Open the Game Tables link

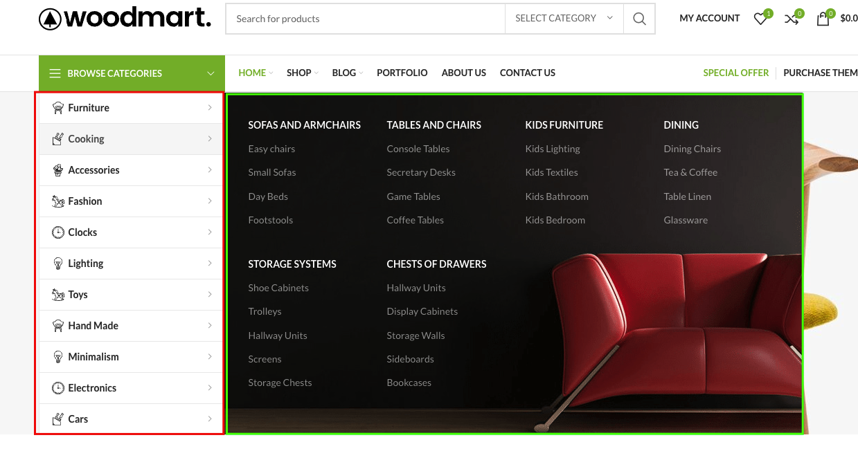click(x=413, y=196)
